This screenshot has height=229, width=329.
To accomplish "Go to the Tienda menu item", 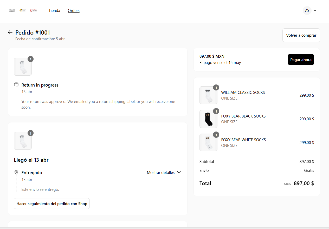I will 54,11.
